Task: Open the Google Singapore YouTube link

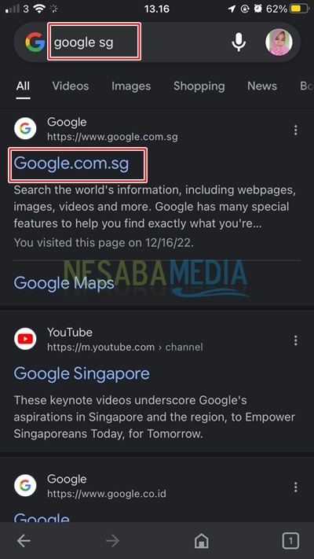Action: [82, 373]
